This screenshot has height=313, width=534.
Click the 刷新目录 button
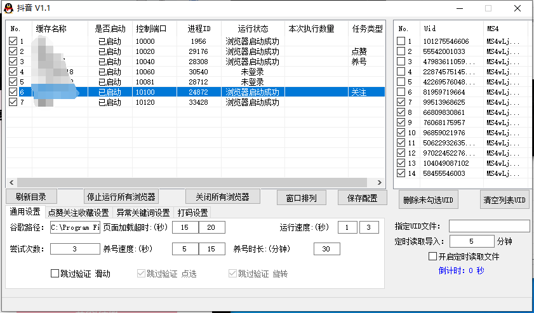36,197
